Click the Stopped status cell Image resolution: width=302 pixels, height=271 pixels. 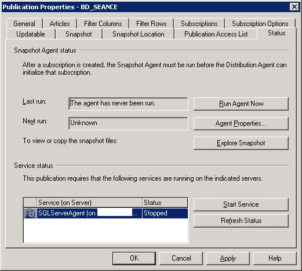point(165,213)
